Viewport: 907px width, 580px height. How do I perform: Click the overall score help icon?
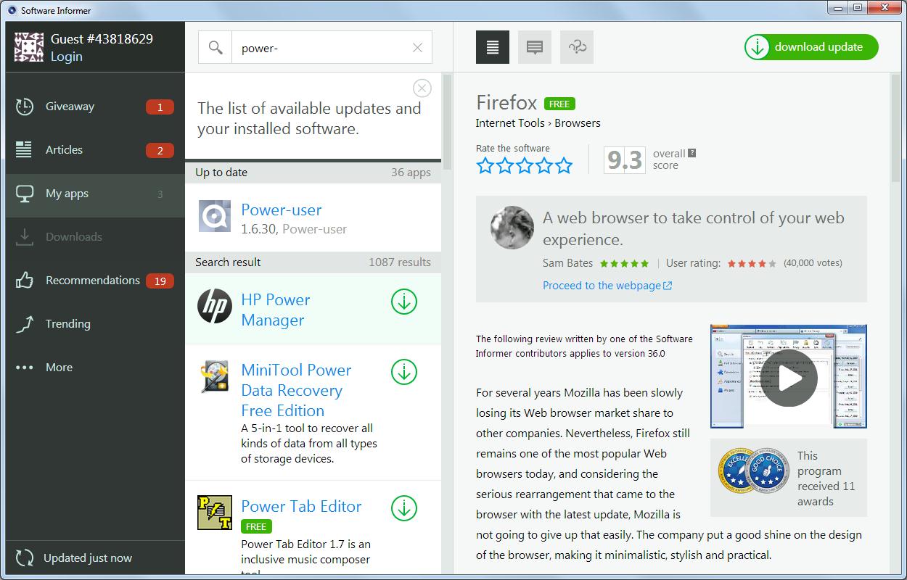691,153
